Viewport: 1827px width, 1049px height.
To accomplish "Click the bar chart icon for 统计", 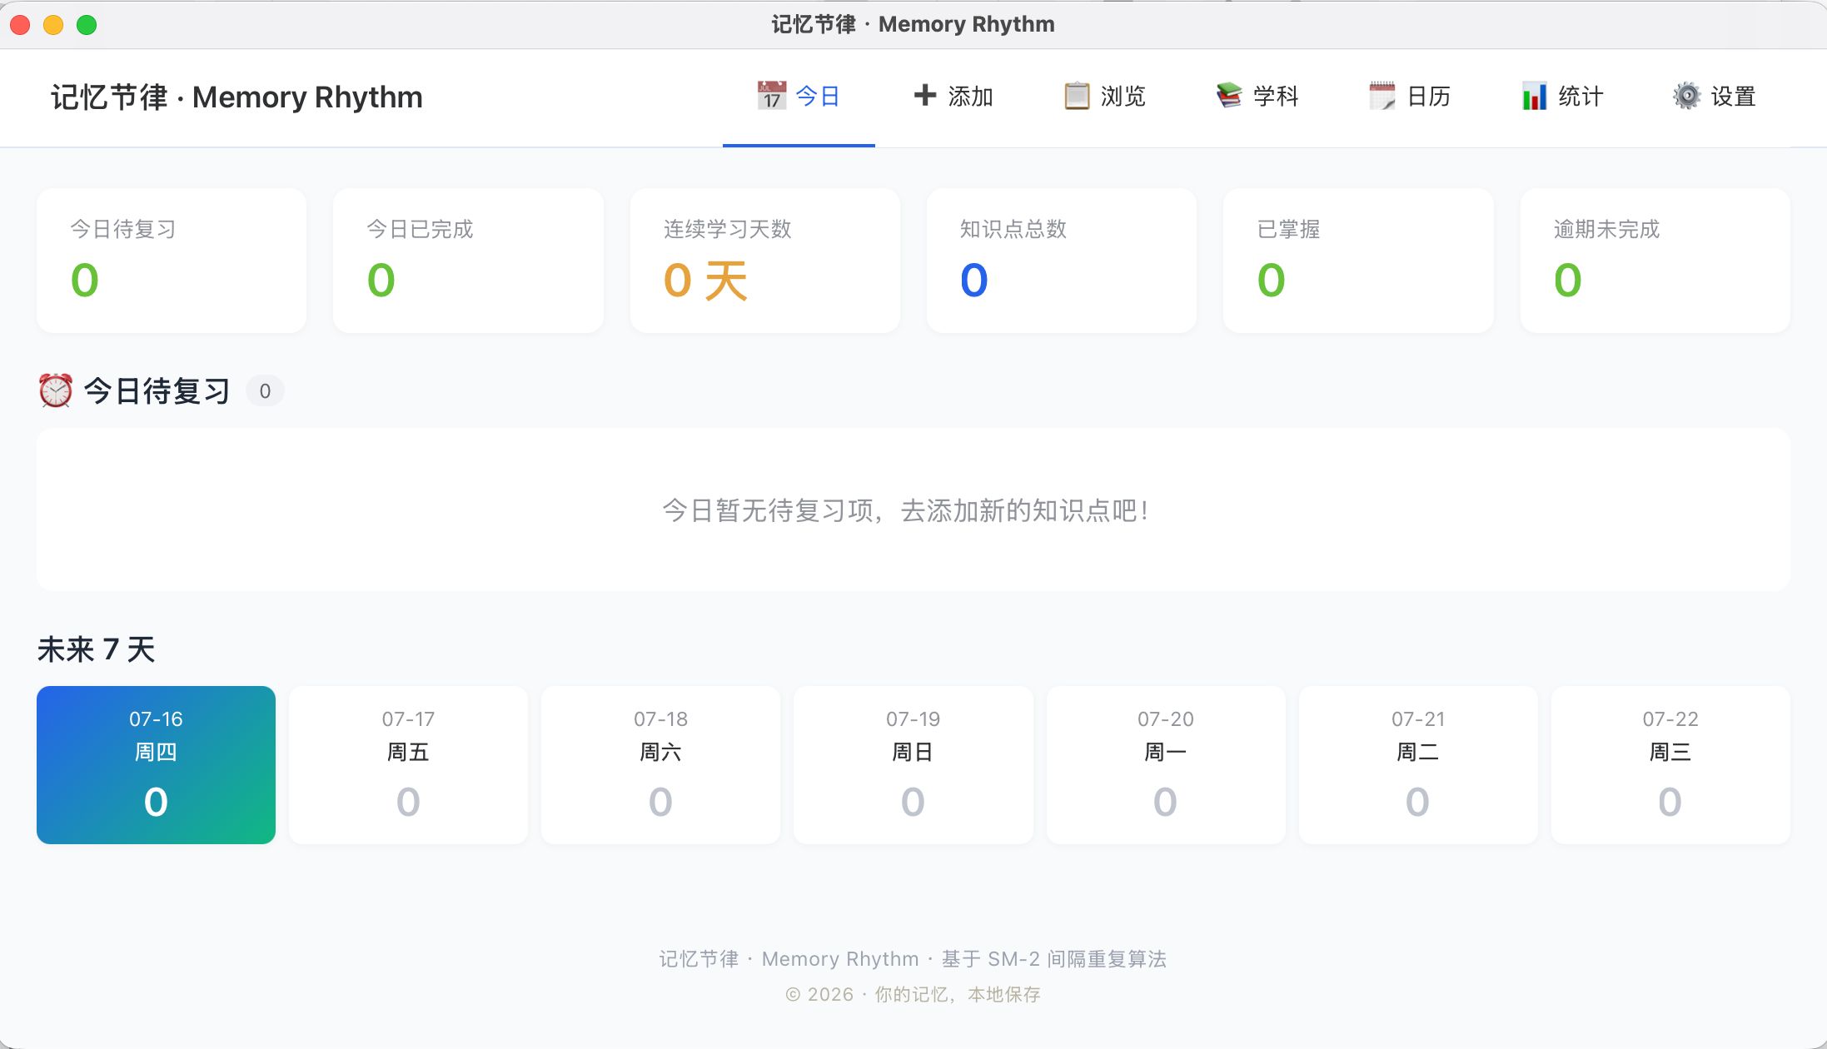I will click(1534, 96).
